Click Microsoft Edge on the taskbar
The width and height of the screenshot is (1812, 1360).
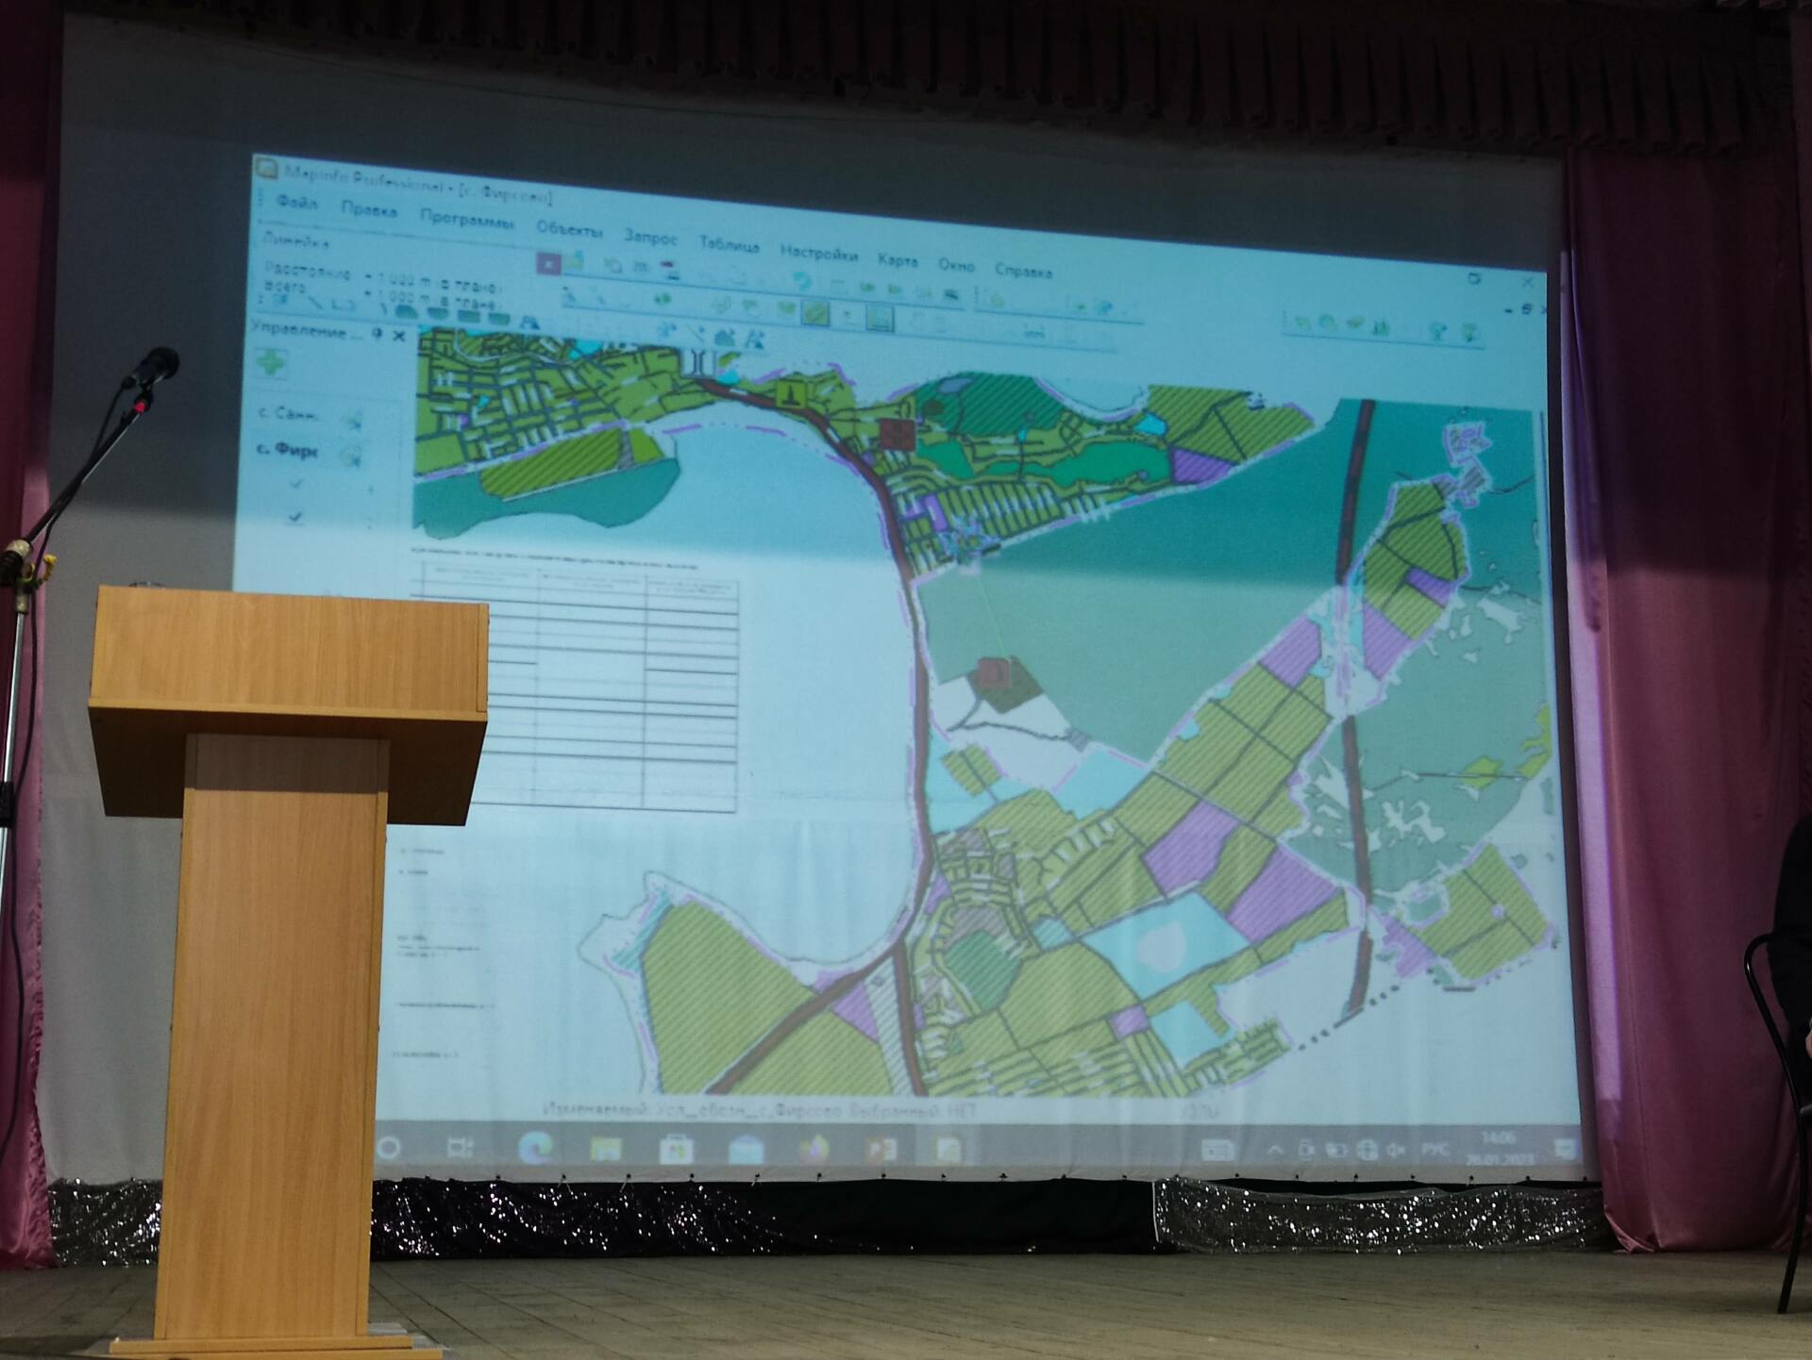click(536, 1147)
